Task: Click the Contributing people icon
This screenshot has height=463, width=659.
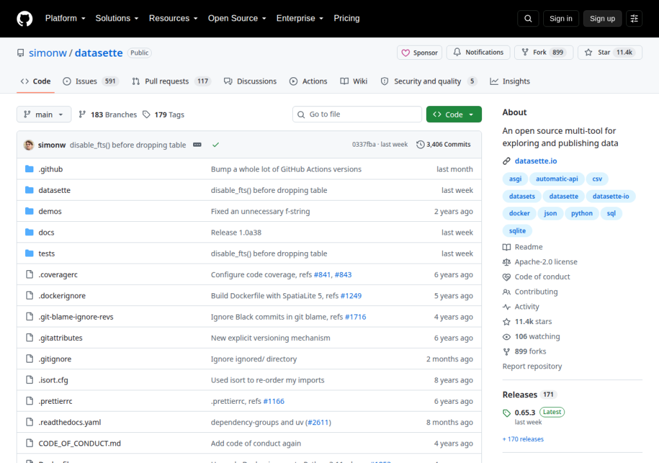Action: coord(506,291)
